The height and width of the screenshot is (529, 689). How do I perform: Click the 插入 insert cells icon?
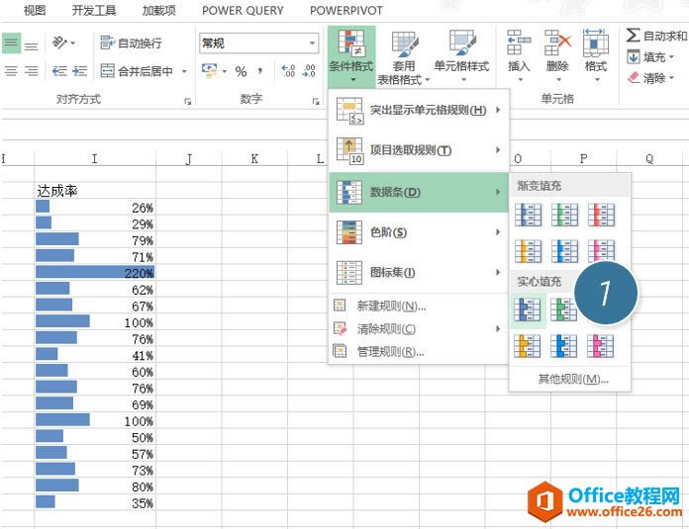coord(519,44)
